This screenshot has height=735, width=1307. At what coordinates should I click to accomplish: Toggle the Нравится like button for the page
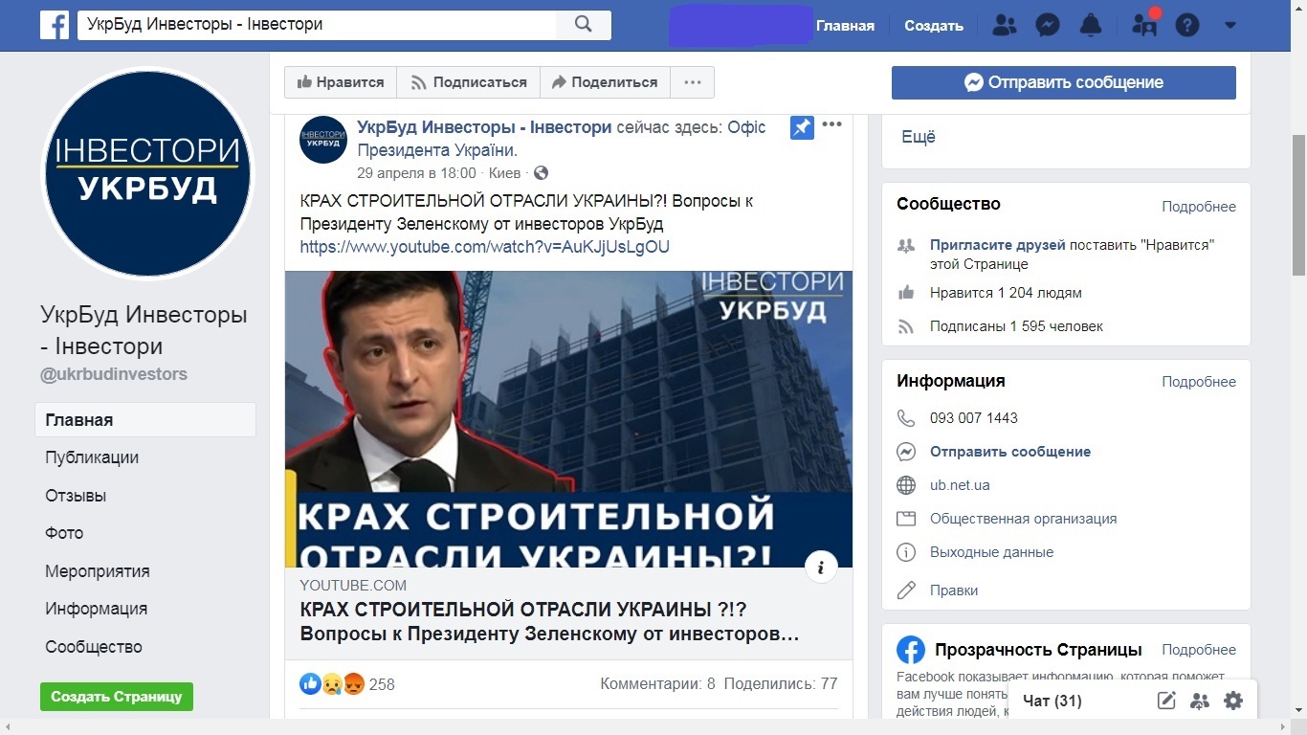[x=341, y=82]
